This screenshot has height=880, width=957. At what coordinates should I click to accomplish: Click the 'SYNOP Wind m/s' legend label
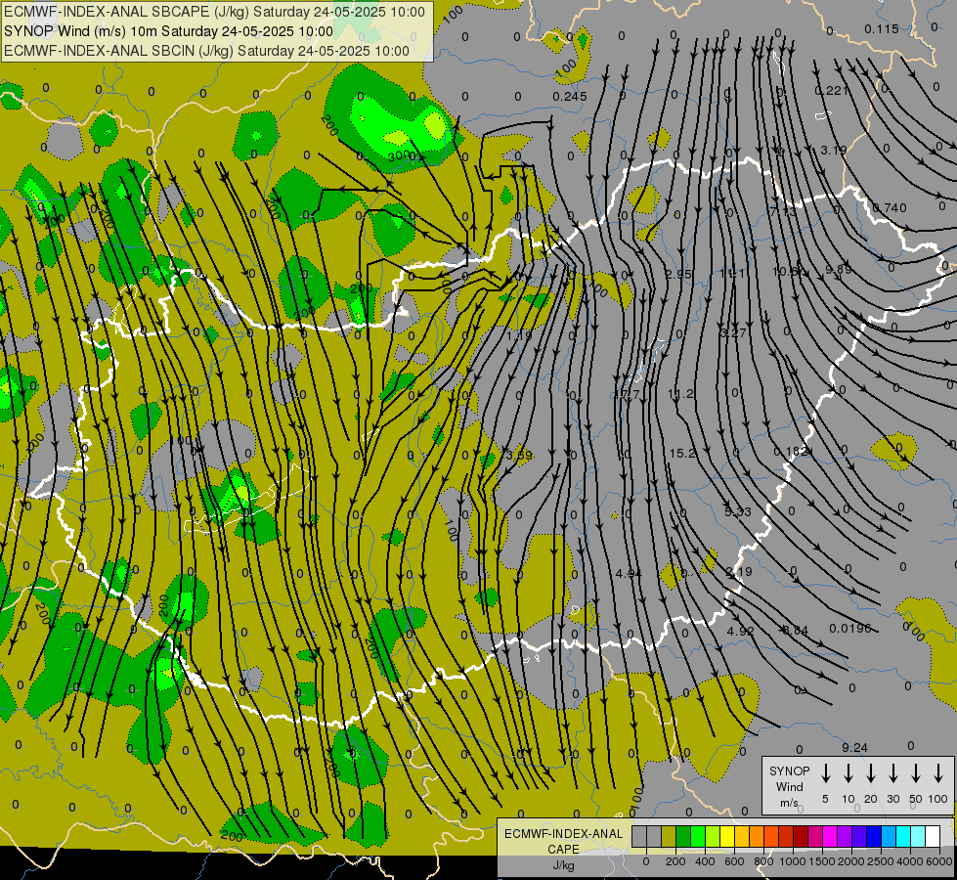pyautogui.click(x=789, y=786)
